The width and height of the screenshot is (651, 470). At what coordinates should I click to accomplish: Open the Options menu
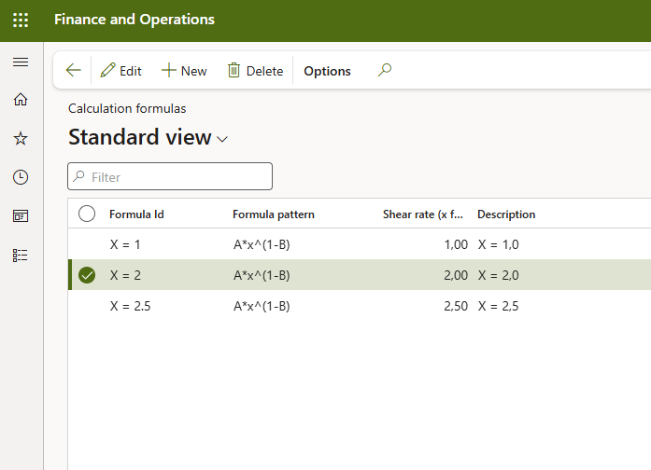(327, 71)
